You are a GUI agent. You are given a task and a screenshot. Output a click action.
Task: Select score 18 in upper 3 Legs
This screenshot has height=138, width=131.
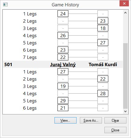pos(103,28)
